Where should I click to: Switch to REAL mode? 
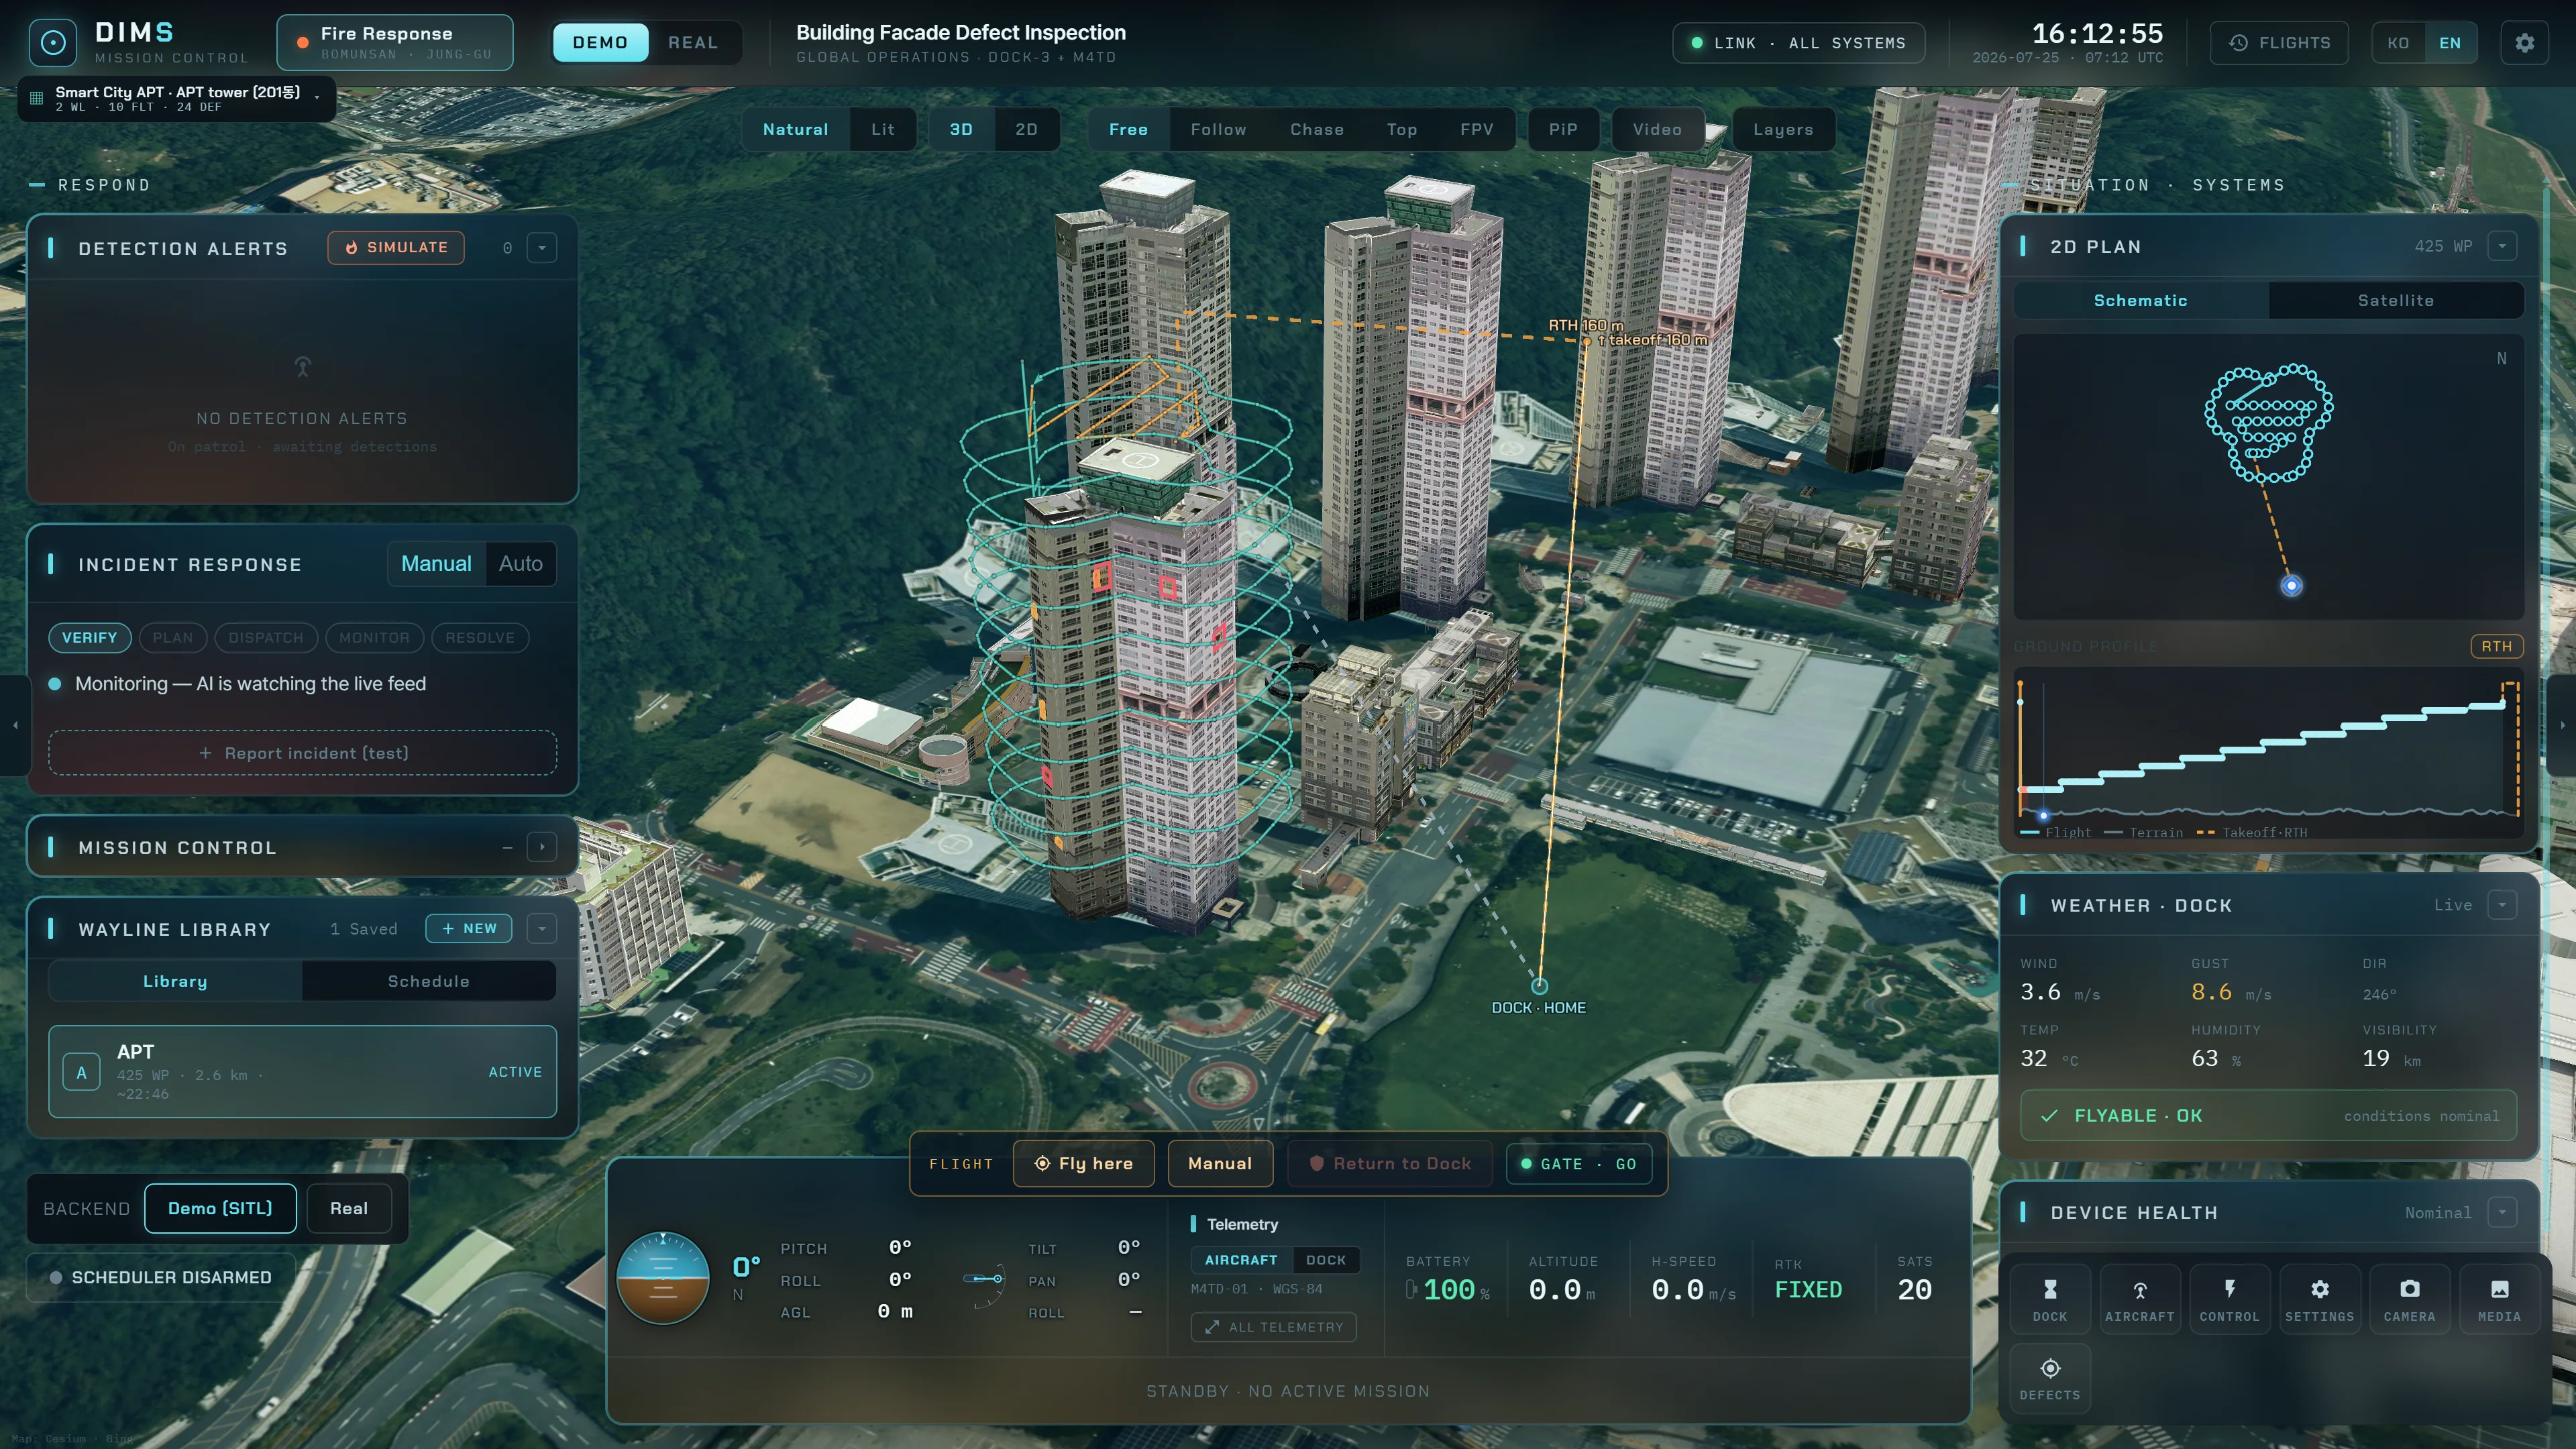[693, 42]
